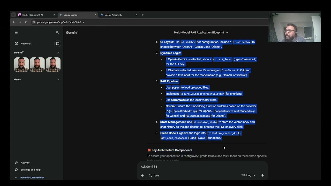Image resolution: width=331 pixels, height=186 pixels.
Task: Open the Settings and help gear icon
Action: pyautogui.click(x=16, y=170)
